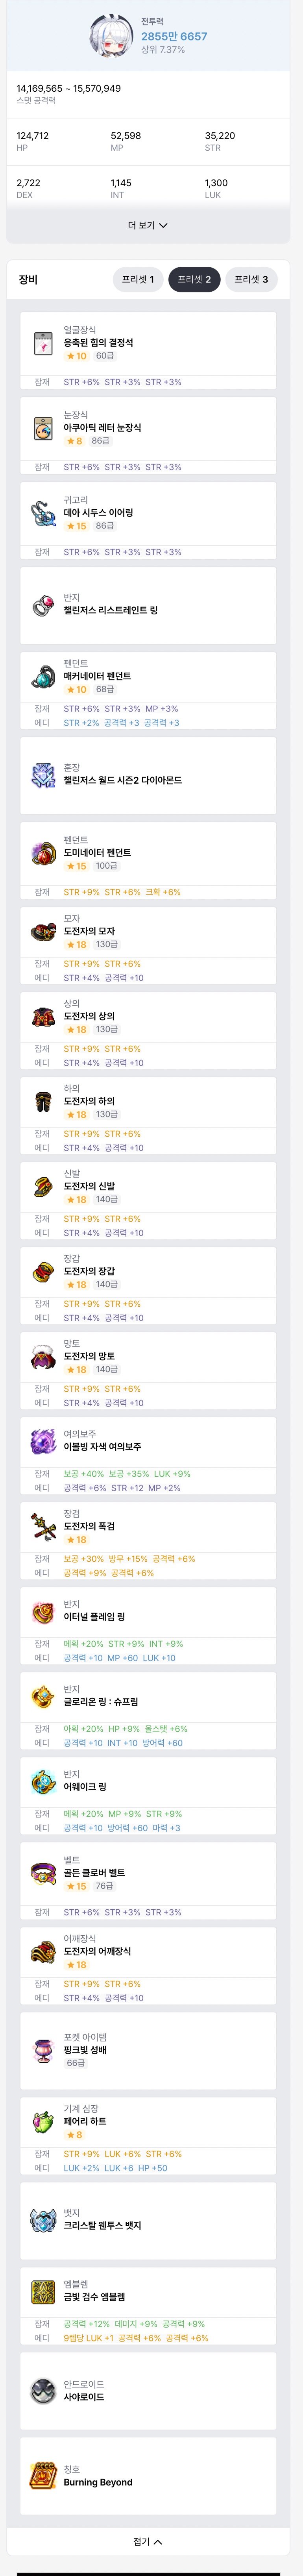
Task: Switch to 프리셋 1 equipment preset
Action: click(138, 280)
